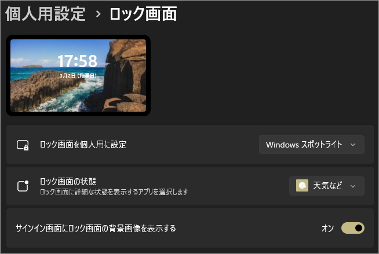The height and width of the screenshot is (254, 379).
Task: Open the lock screen preview thumbnail
Action: tap(78, 75)
